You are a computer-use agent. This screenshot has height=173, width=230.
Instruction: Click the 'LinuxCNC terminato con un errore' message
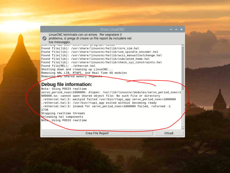pos(90,38)
